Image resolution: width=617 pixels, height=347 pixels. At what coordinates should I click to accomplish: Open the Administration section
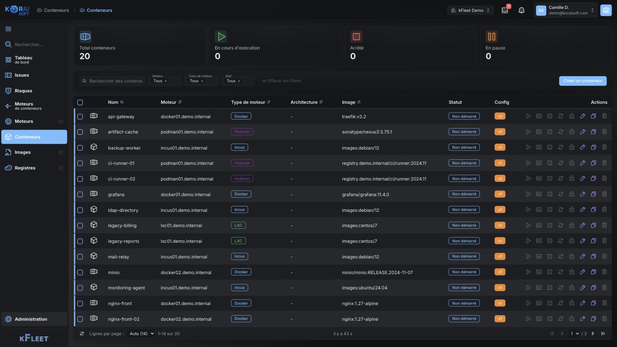click(34, 319)
